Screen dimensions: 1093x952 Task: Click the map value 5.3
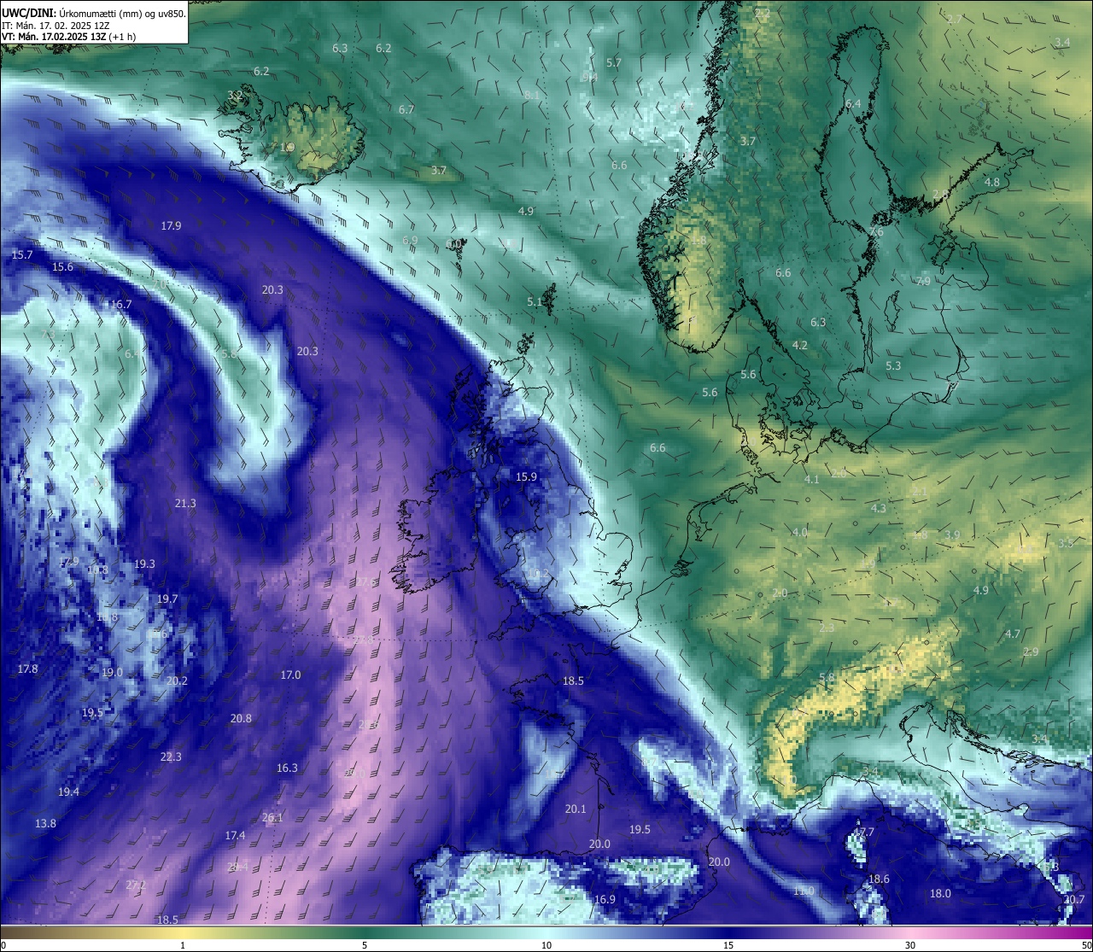click(893, 366)
